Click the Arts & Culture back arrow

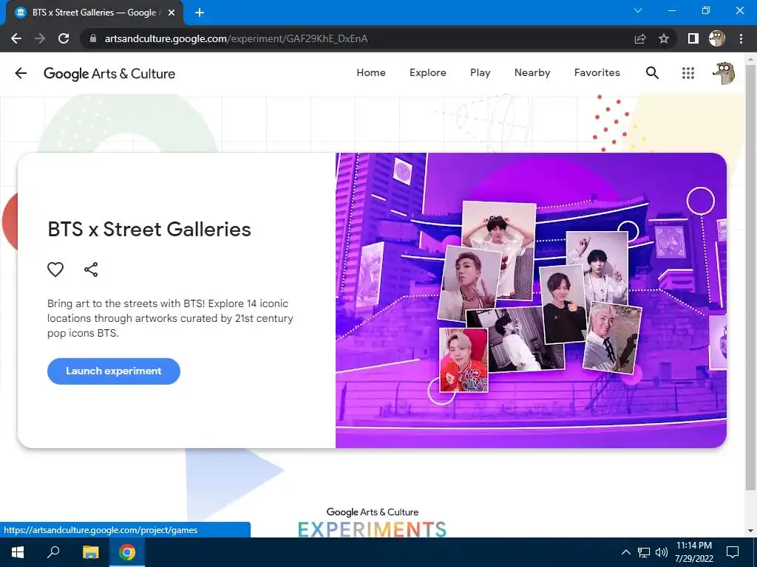(21, 73)
